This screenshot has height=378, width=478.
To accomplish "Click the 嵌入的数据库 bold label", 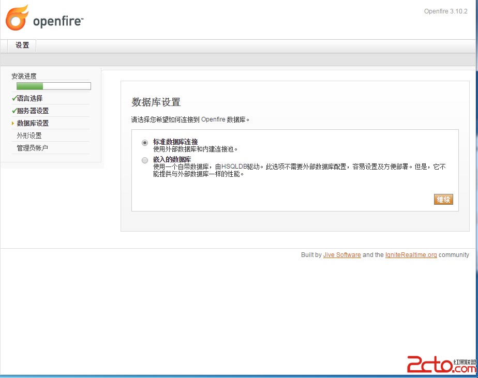I will pyautogui.click(x=172, y=159).
